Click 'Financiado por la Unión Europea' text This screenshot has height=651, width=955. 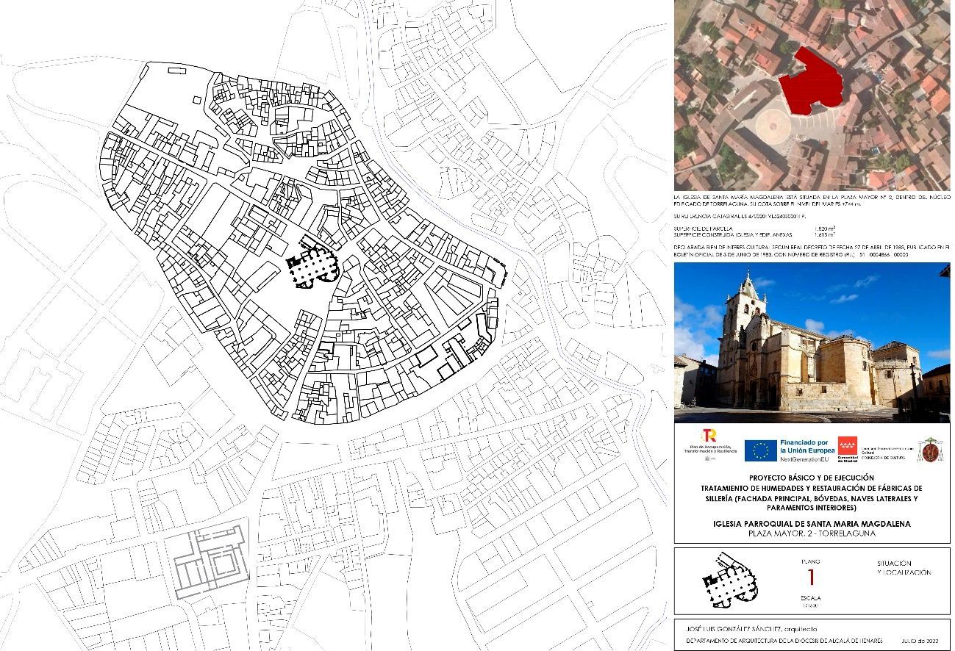[x=807, y=445]
